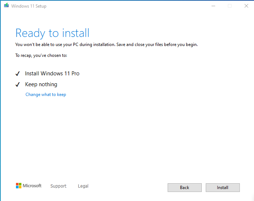Click the 'Save and close your files' sentence
This screenshot has width=254, height=201.
click(157, 45)
